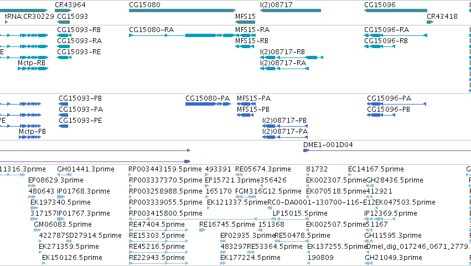
Task: Click EST RE16745.5prime
Action: pyautogui.click(x=227, y=225)
